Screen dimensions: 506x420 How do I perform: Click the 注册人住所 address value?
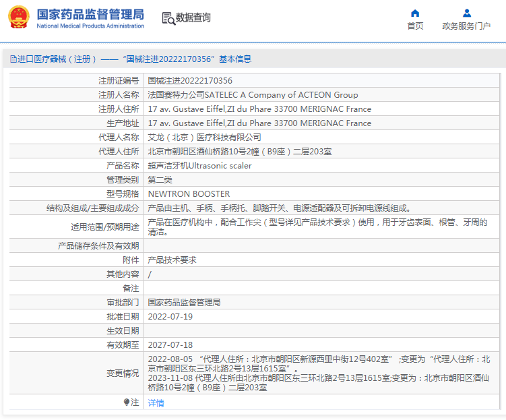point(259,109)
